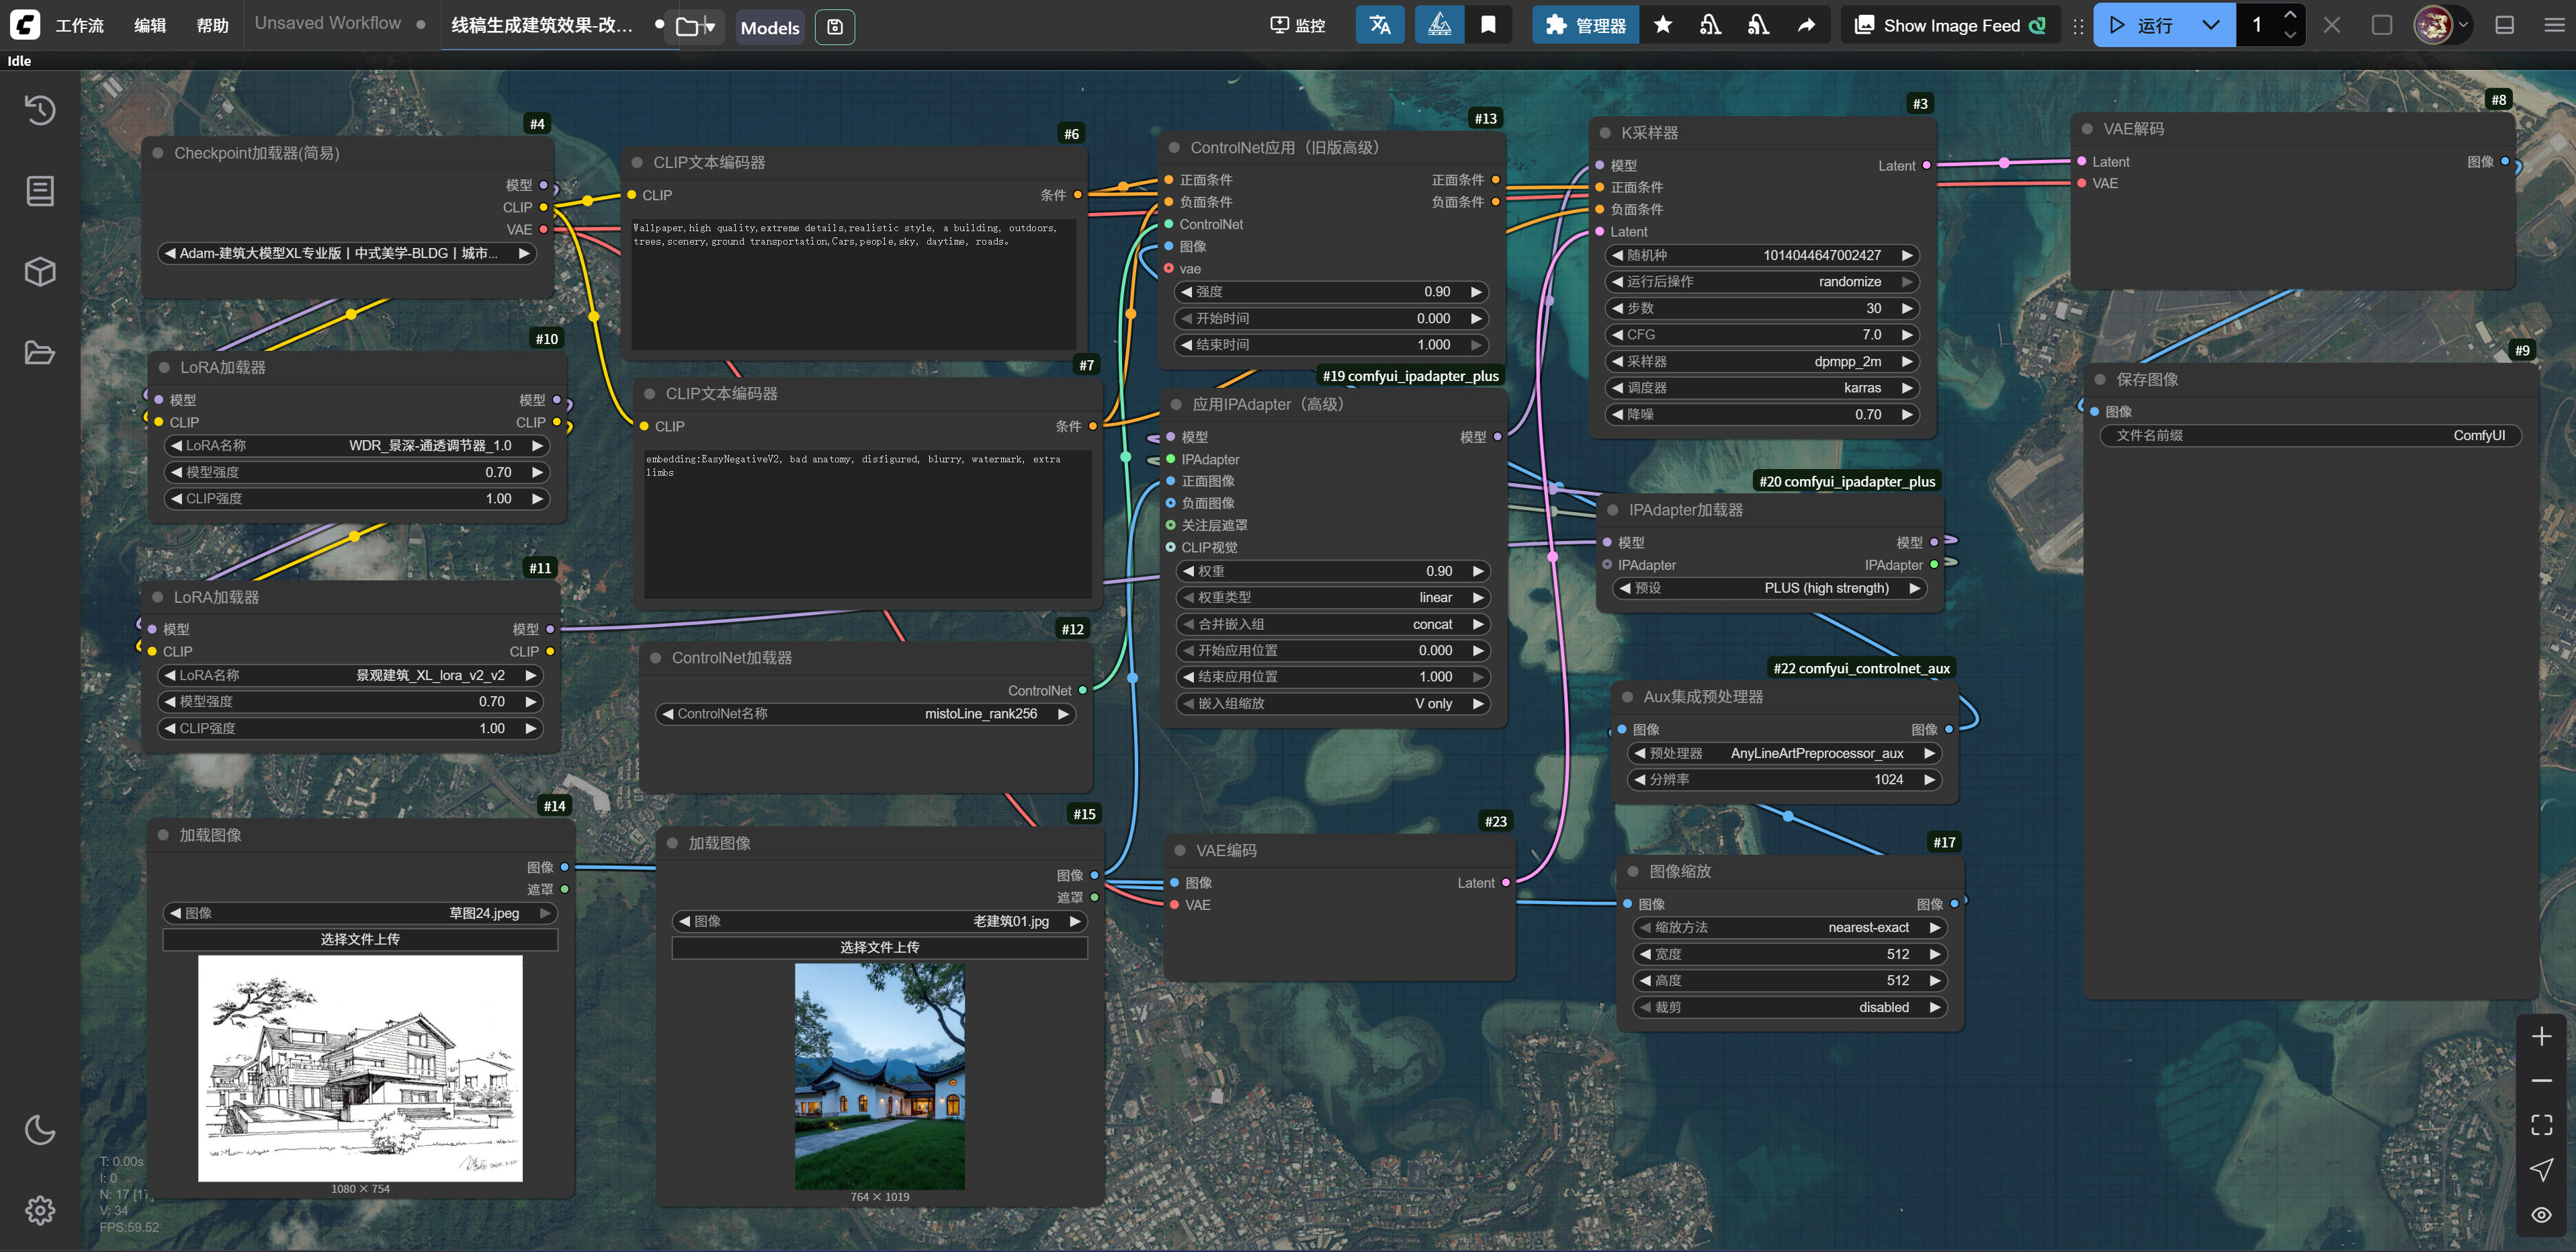Image resolution: width=2576 pixels, height=1252 pixels.
Task: Click the bookmark icon in top toolbar
Action: [x=1488, y=25]
